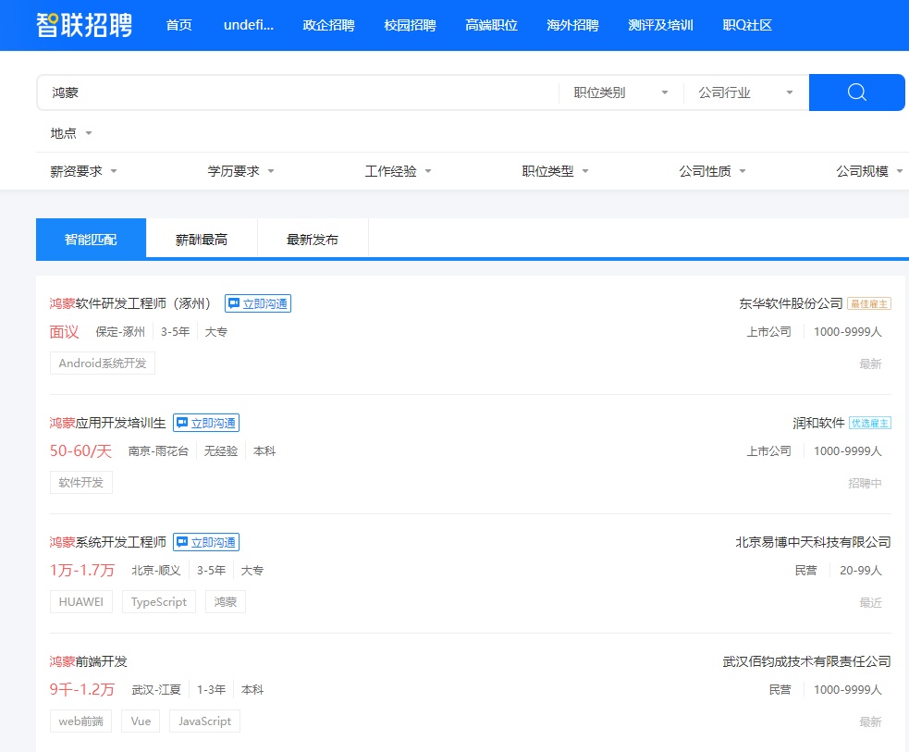Click the 1万-1.7万 salary text
The image size is (909, 752).
pyautogui.click(x=82, y=571)
